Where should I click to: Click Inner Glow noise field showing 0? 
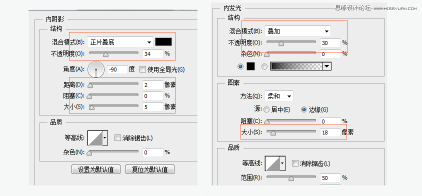coord(330,54)
